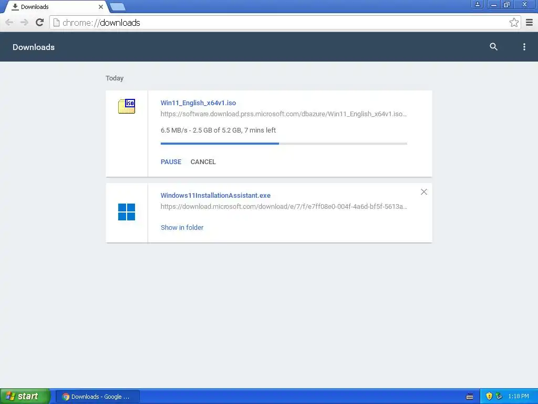Remove Windows11InstallationAssistant.exe from the list
Screen dimensions: 538x404
(x=424, y=191)
